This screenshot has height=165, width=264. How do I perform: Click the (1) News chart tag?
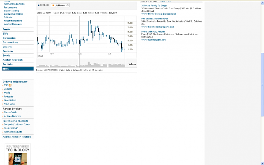tap(60, 5)
